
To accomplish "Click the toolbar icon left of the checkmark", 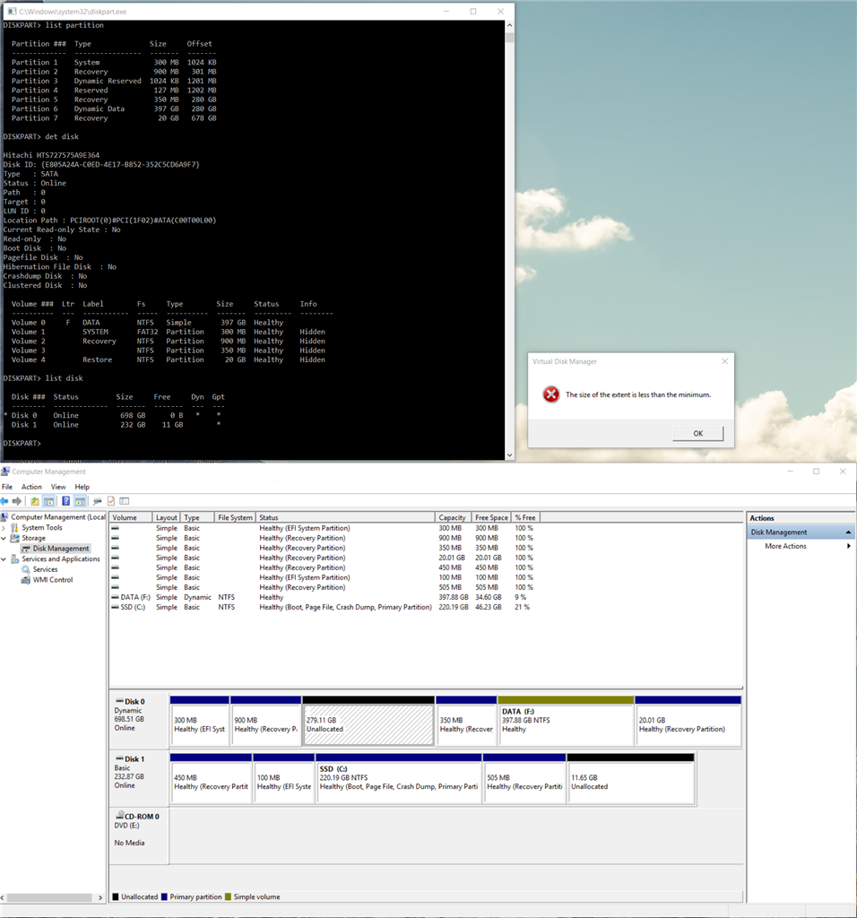I will tap(97, 501).
